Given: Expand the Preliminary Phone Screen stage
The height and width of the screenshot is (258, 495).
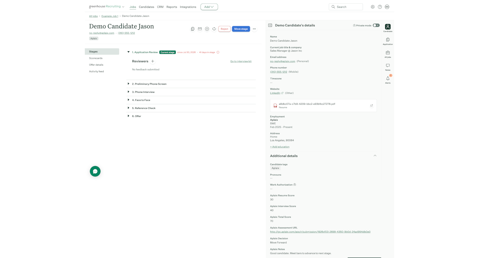Looking at the screenshot, I should [128, 84].
